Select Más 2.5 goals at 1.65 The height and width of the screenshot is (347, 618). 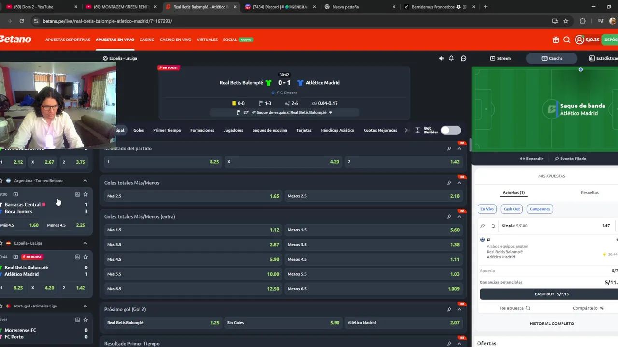pyautogui.click(x=193, y=196)
